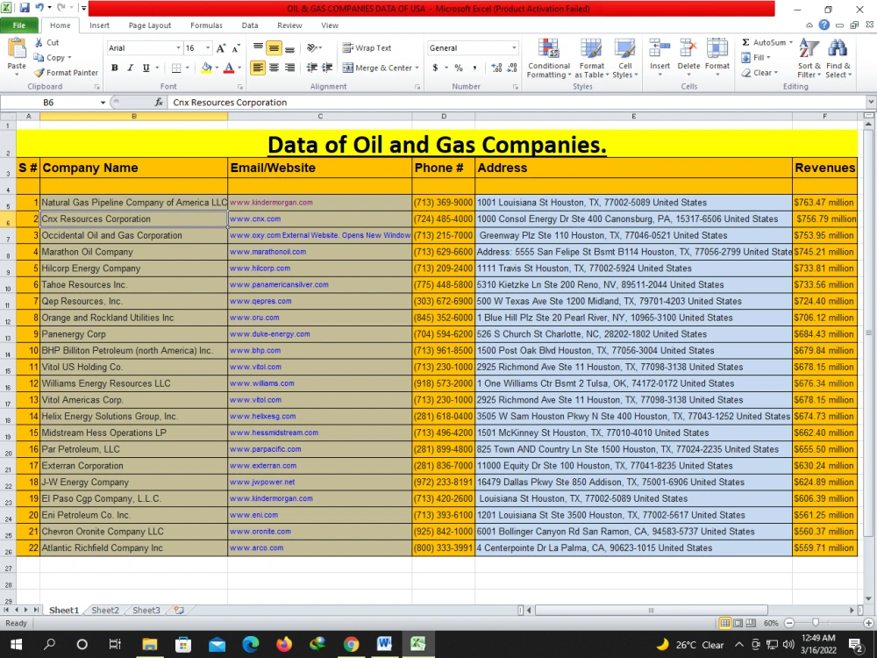This screenshot has width=877, height=658.
Task: Toggle Italic formatting
Action: click(131, 68)
